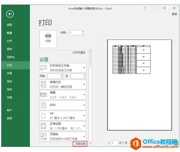Open Printer Properties link

click(79, 53)
